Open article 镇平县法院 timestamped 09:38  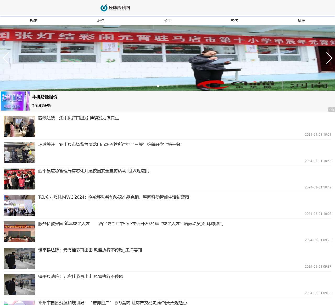point(81,277)
